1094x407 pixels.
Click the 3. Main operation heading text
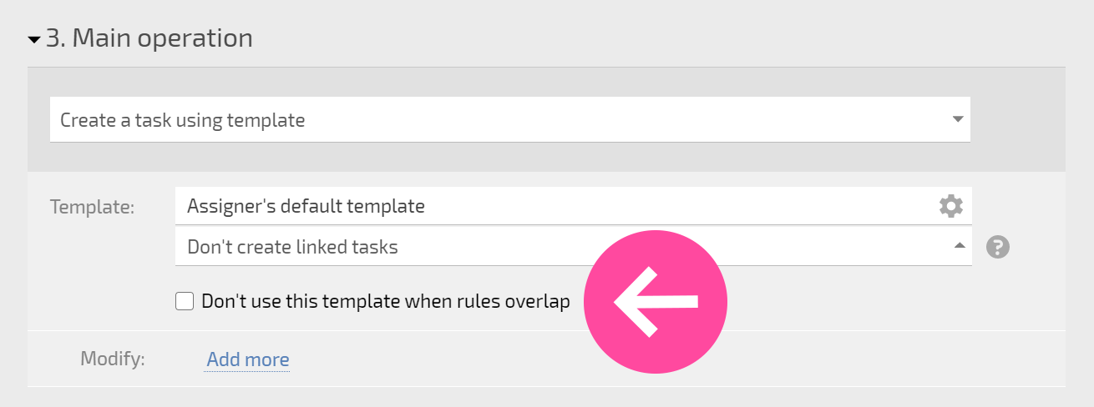coord(149,38)
